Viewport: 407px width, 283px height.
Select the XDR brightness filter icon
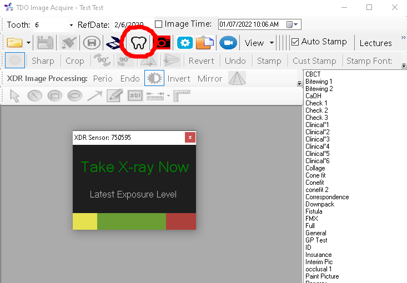[154, 79]
